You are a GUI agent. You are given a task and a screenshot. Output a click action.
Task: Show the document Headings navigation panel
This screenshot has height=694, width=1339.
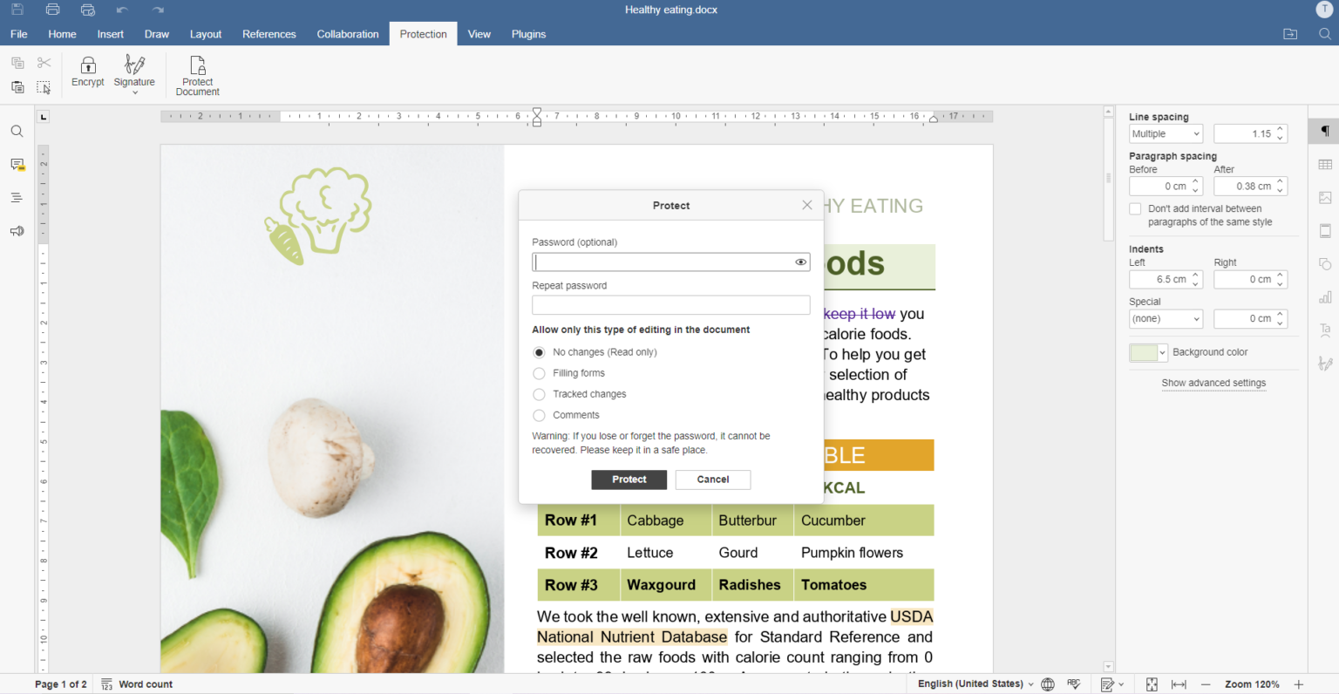pyautogui.click(x=17, y=197)
